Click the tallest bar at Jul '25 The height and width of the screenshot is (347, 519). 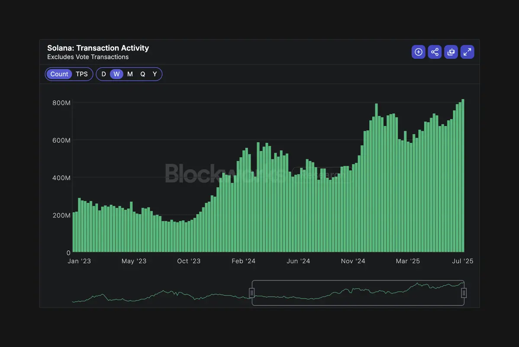[463, 175]
